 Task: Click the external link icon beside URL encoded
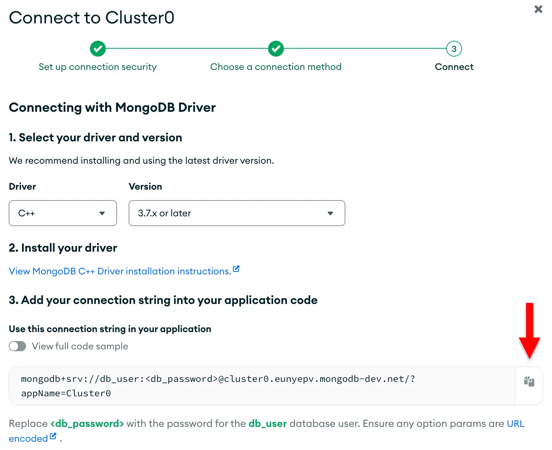pyautogui.click(x=53, y=436)
